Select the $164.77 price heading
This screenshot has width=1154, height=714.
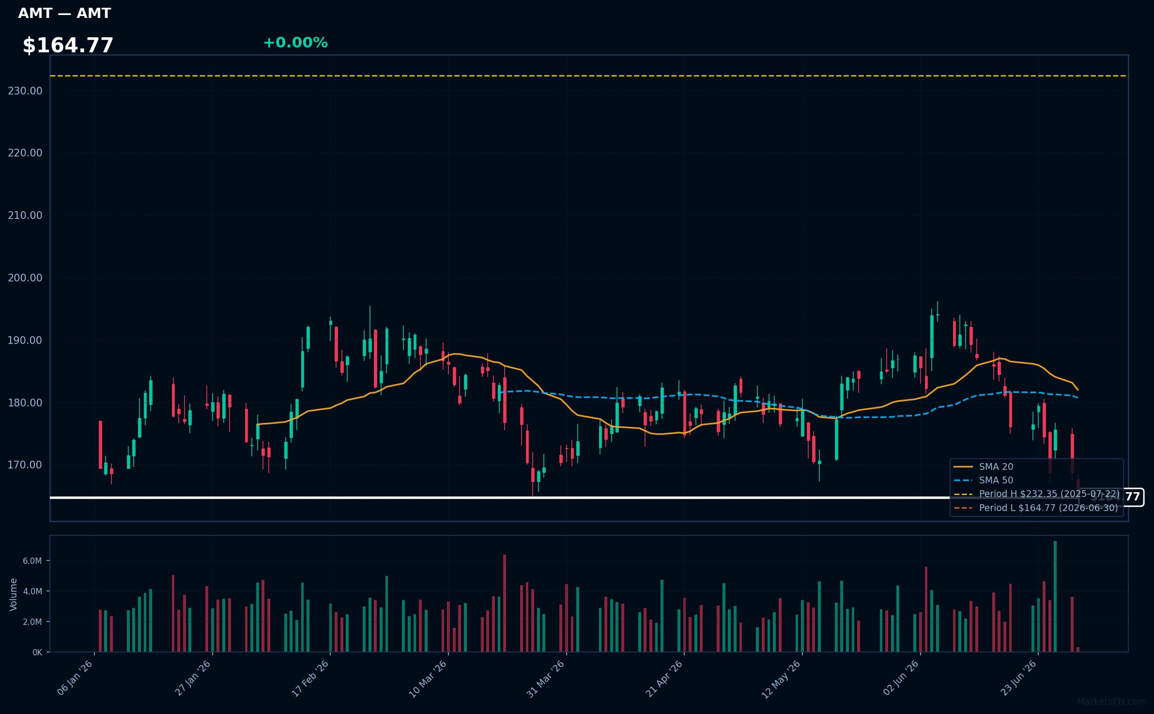[68, 46]
